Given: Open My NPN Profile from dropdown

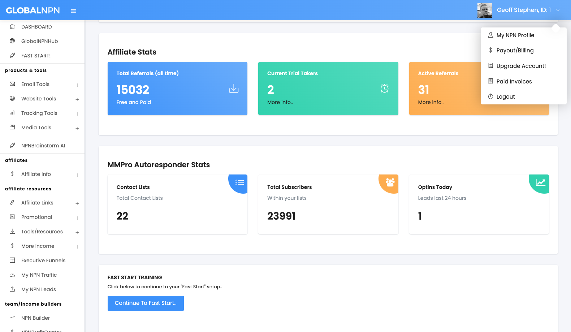Looking at the screenshot, I should 515,35.
